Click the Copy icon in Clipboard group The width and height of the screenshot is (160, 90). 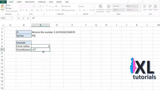click(x=7, y=8)
